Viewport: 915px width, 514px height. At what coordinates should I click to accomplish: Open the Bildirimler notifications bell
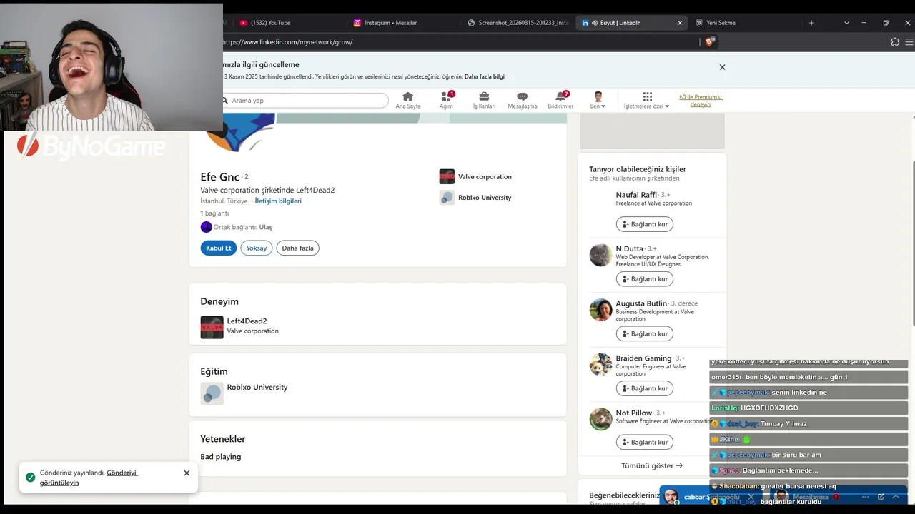[x=560, y=100]
